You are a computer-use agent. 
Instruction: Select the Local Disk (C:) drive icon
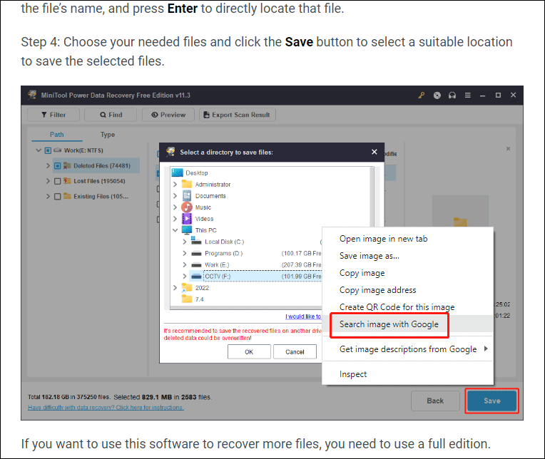(x=196, y=241)
